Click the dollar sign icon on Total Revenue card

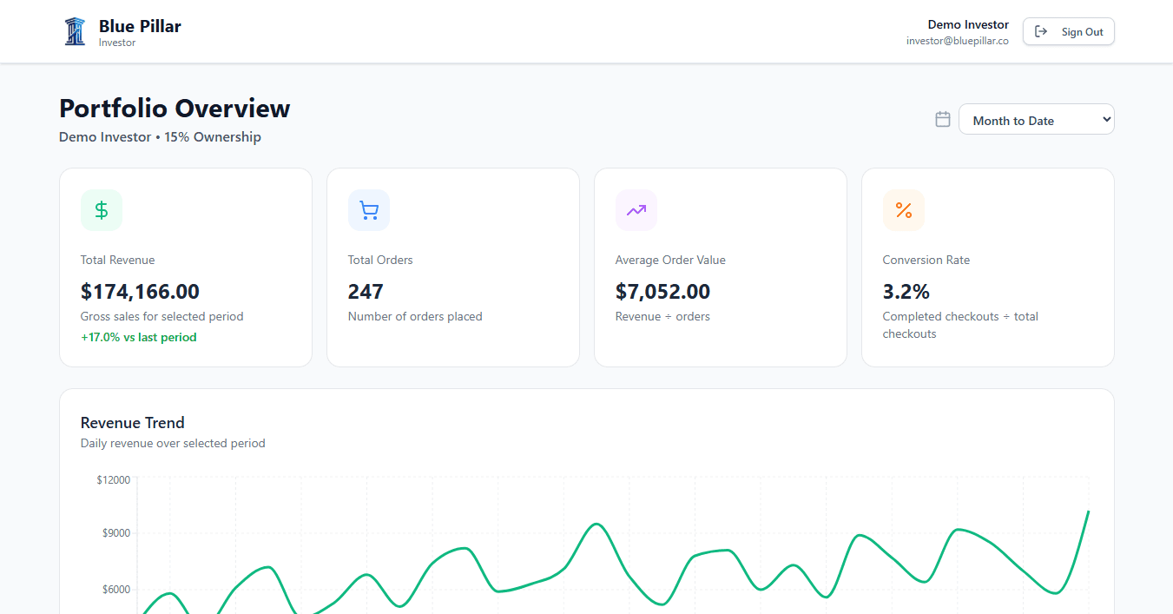[x=102, y=209]
